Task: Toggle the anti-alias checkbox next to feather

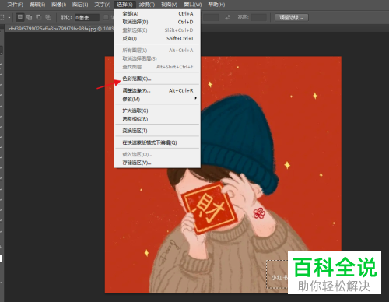Action: pos(106,17)
